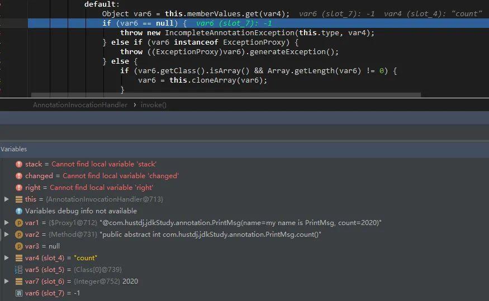This screenshot has width=489, height=301.
Task: Click the highlighted 'if (var6 == null)' line
Action: pos(258,23)
